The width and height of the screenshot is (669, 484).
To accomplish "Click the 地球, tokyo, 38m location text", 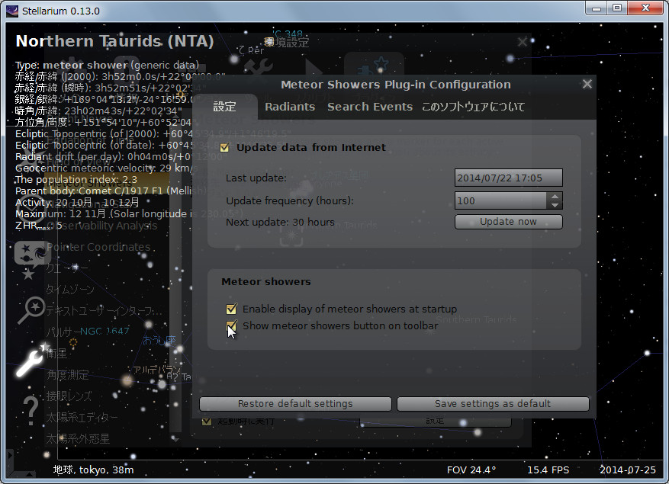I will coord(93,470).
